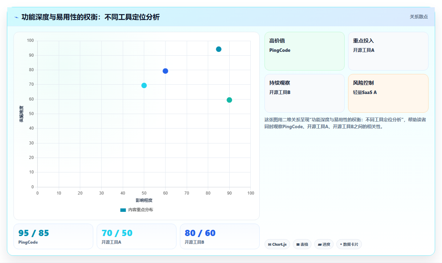This screenshot has width=442, height=263.
Task: Click the y-axis tick label 100
Action: point(30,41)
